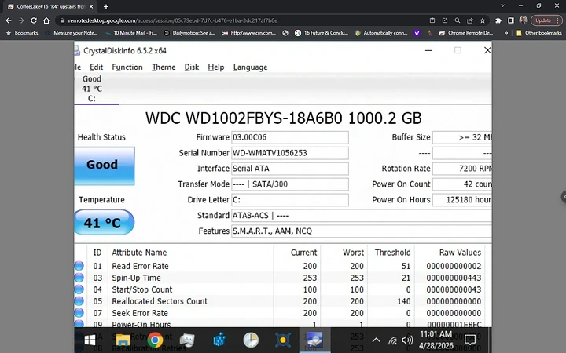
Task: Open the Function menu in CrystalDiskInfo
Action: coord(127,67)
